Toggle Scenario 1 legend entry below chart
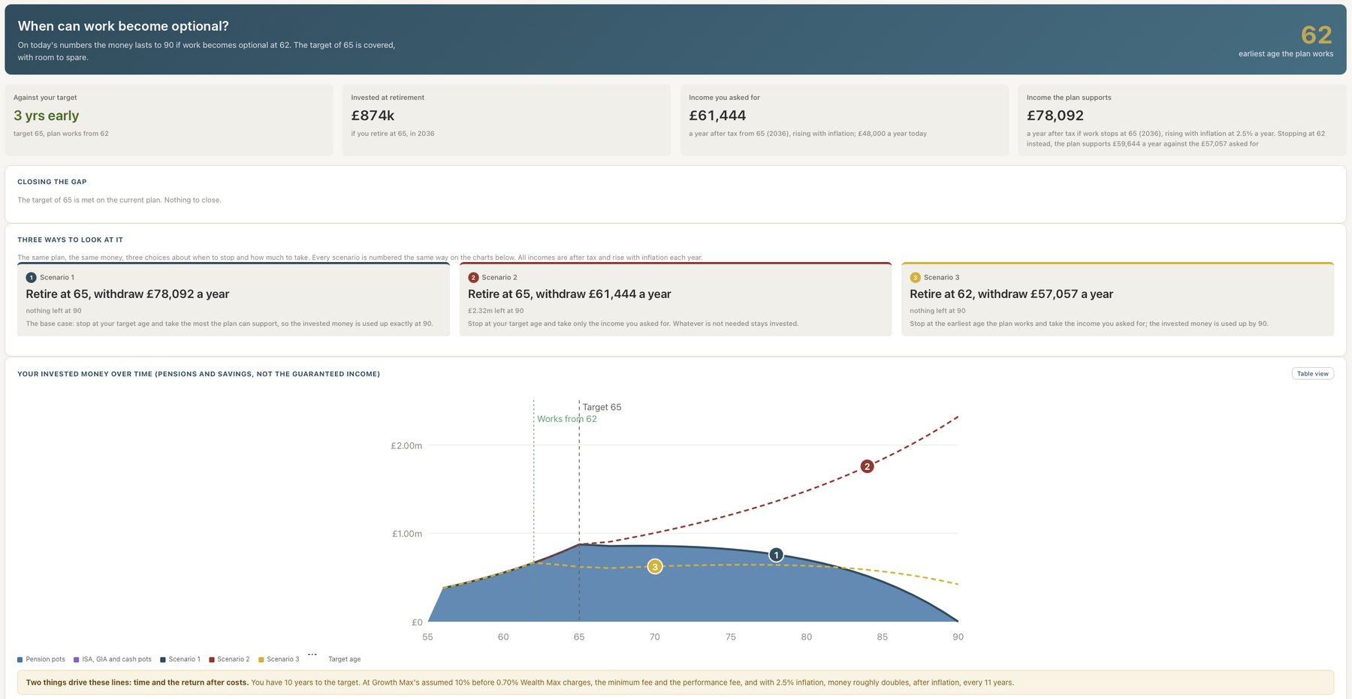Viewport: 1352px width, 699px height. [x=180, y=659]
